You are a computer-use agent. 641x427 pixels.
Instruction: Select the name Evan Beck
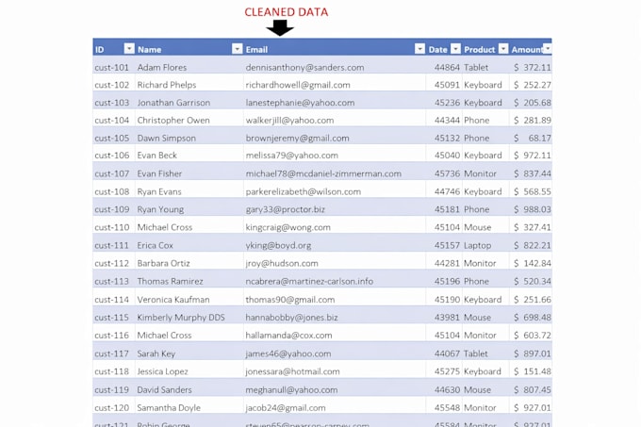pyautogui.click(x=157, y=156)
